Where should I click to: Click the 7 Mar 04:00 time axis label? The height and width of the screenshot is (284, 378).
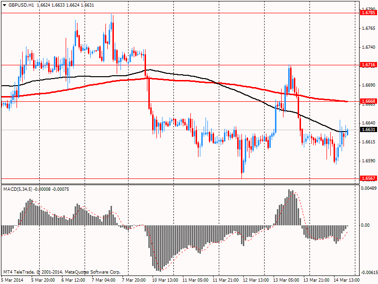point(103,280)
